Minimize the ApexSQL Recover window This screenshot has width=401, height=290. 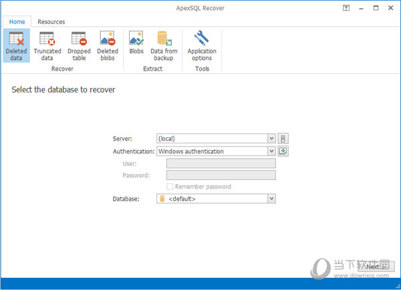pyautogui.click(x=361, y=8)
